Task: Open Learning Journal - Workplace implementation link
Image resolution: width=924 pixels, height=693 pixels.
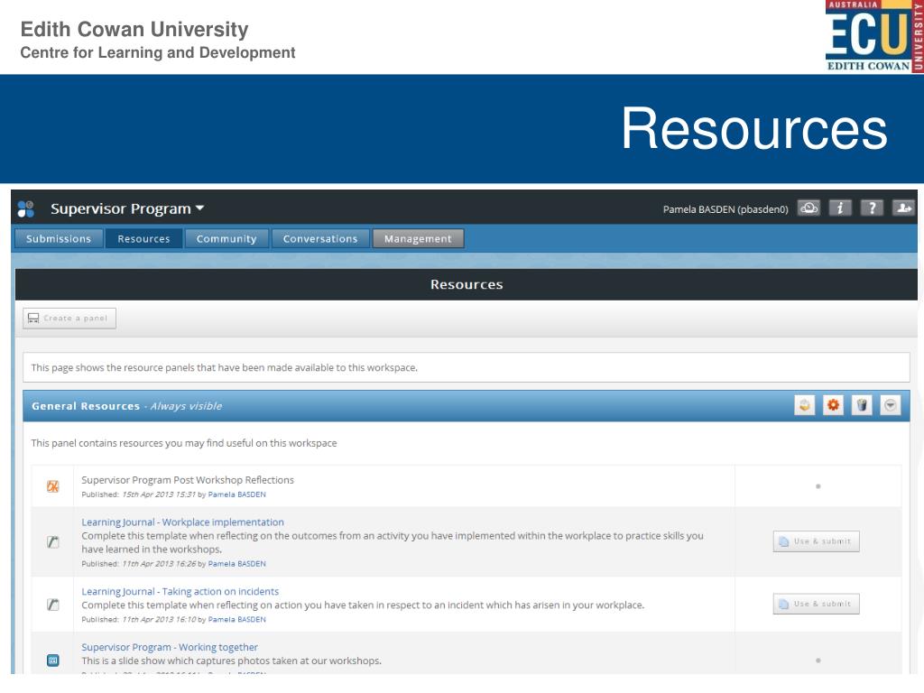Action: (x=182, y=522)
